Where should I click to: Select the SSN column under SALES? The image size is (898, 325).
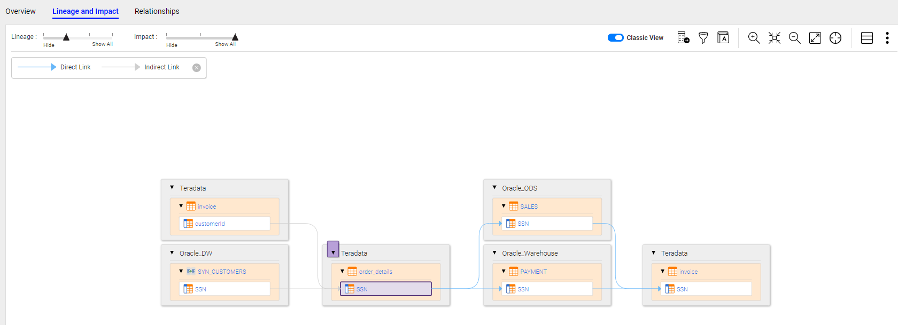point(547,224)
